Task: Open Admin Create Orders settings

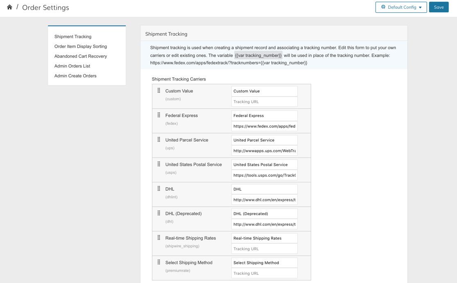Action: tap(75, 76)
